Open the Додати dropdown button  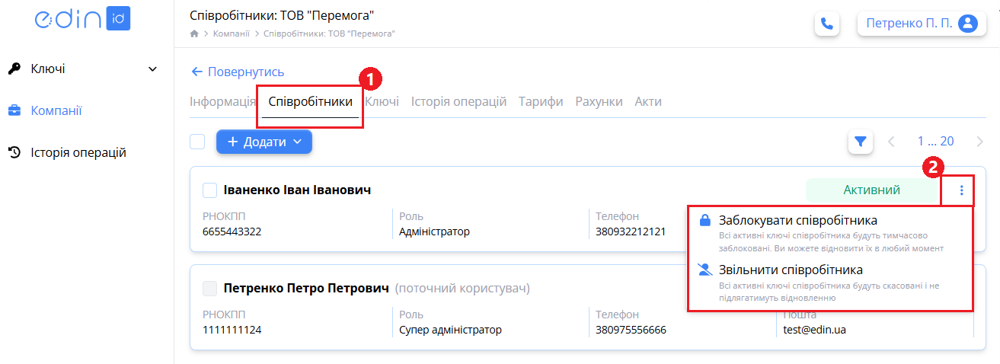click(264, 142)
